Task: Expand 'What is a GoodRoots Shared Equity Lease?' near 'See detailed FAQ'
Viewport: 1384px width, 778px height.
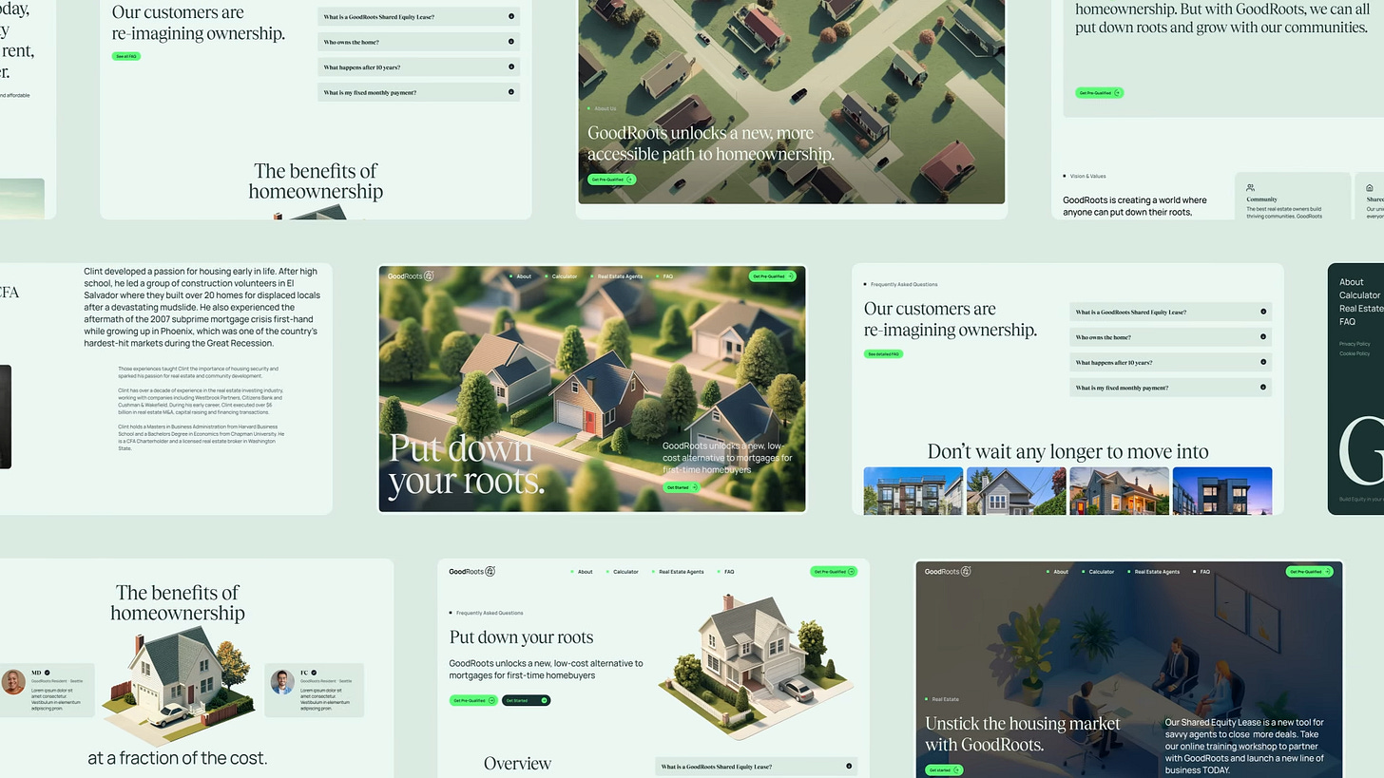Action: tap(1170, 312)
